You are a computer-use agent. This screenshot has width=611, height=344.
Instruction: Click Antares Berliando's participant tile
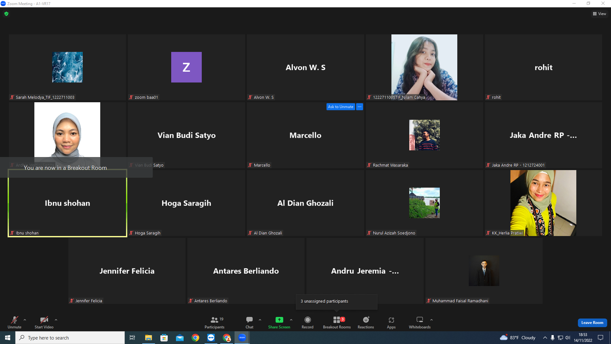point(246,271)
